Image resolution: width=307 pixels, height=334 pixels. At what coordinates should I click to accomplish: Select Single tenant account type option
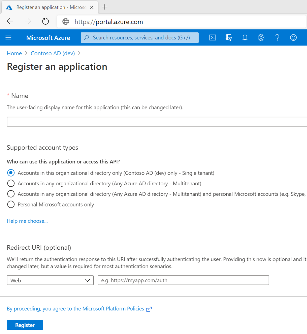coord(11,173)
